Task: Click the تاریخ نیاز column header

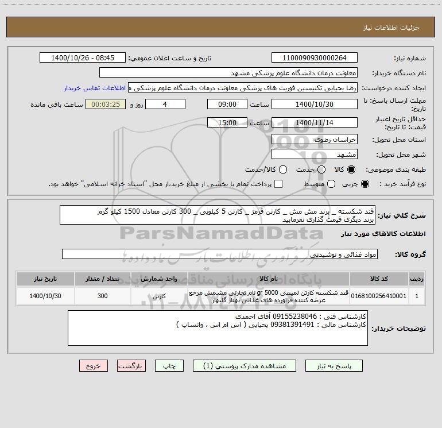Action: tap(45, 279)
